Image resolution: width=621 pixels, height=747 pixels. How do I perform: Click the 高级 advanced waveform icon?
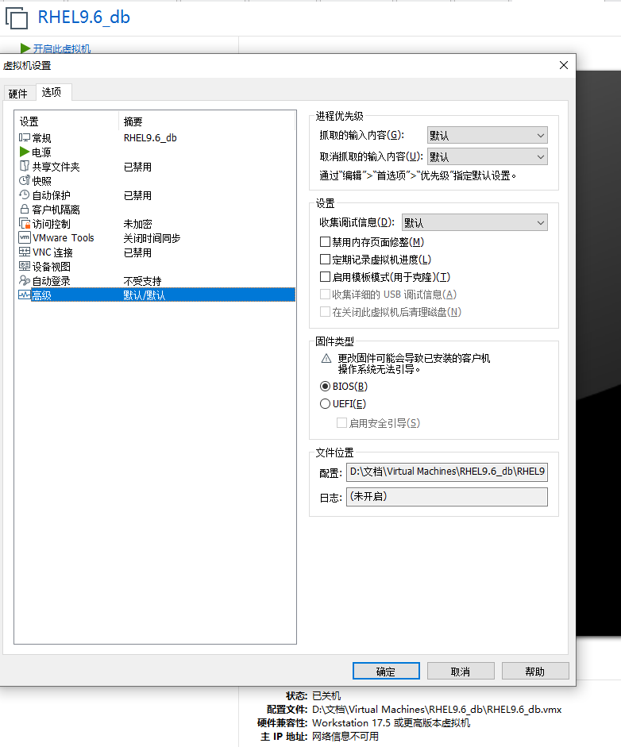[x=25, y=295]
